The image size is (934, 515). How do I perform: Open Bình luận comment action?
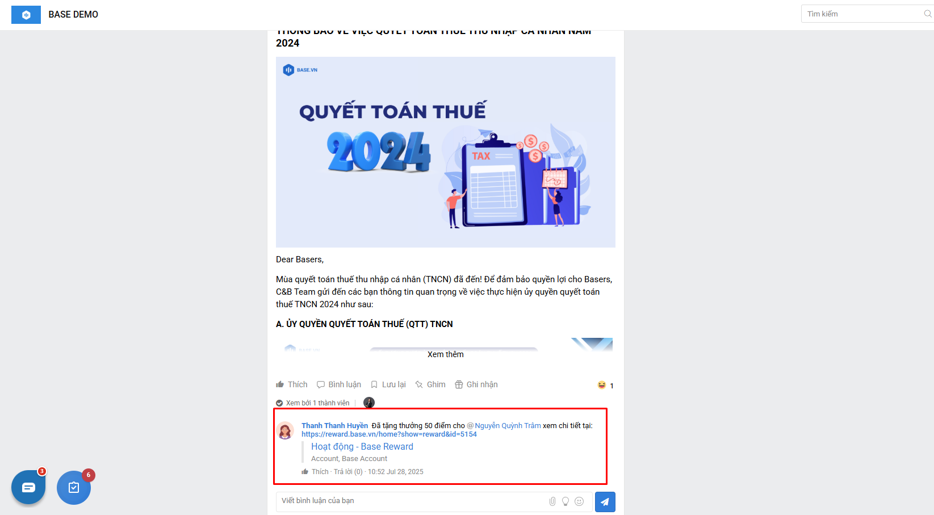[339, 384]
